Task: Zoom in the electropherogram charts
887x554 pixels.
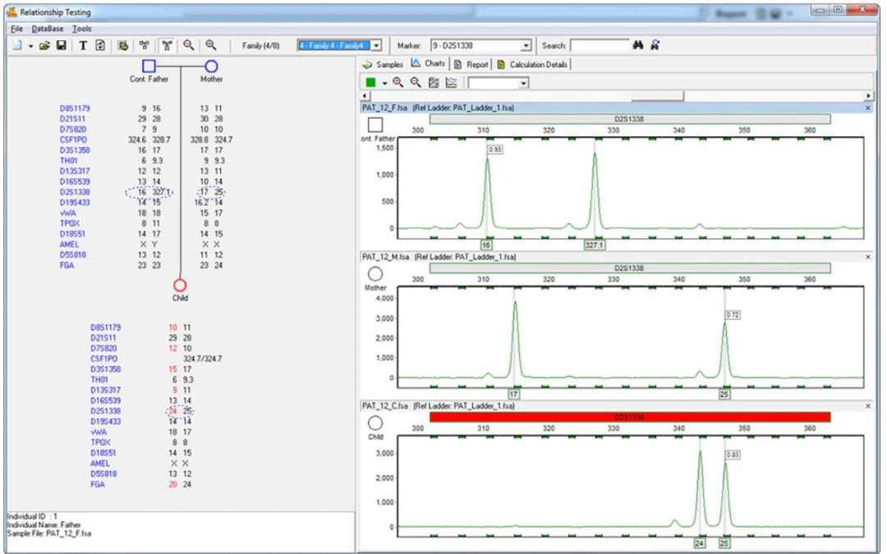Action: pyautogui.click(x=398, y=83)
